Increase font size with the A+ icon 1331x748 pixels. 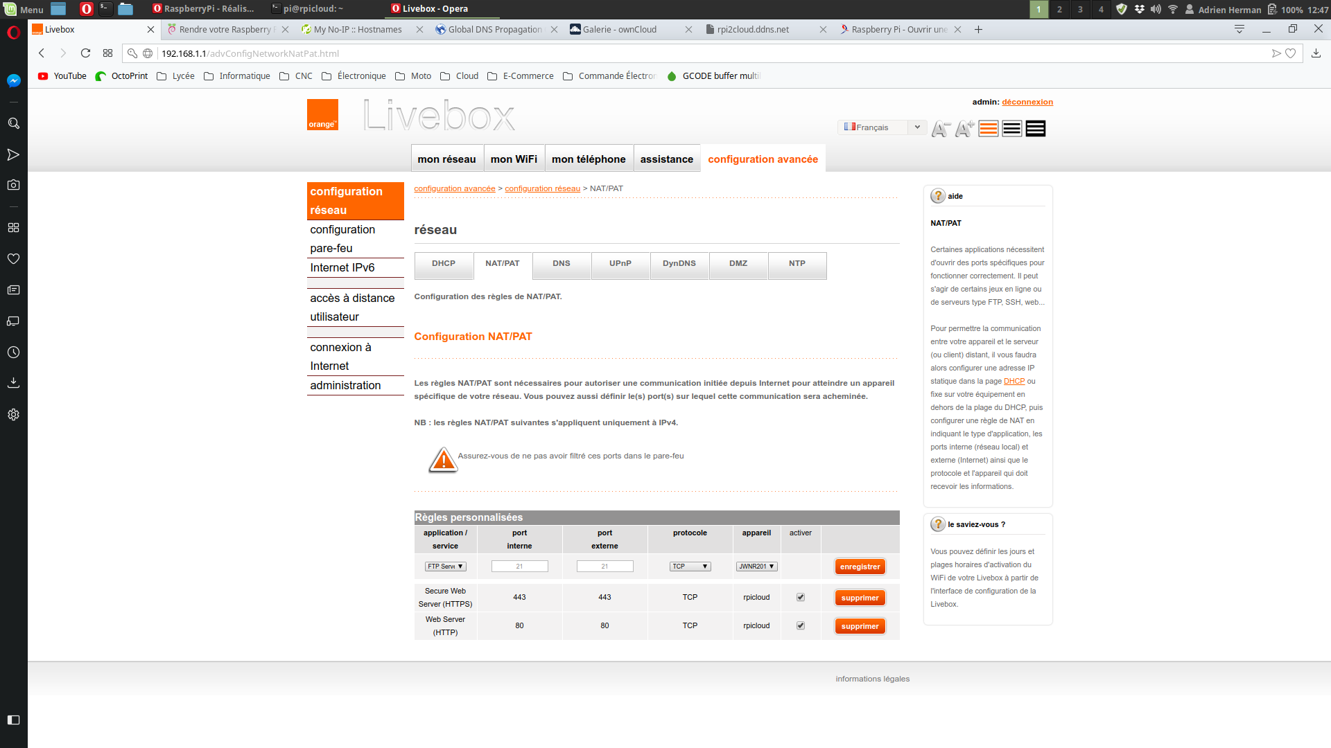[964, 129]
